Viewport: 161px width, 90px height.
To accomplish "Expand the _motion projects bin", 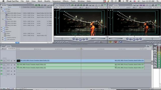I will click(3, 37).
